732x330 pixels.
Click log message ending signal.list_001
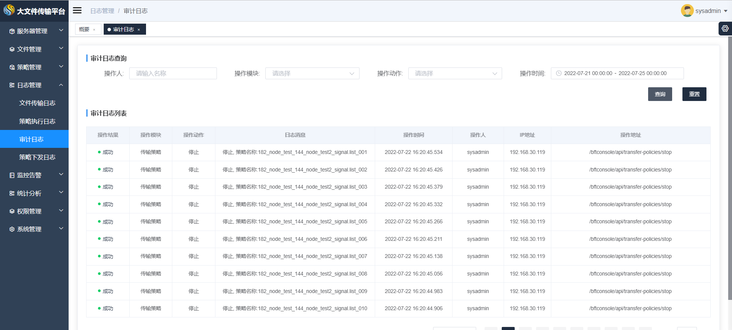[295, 152]
